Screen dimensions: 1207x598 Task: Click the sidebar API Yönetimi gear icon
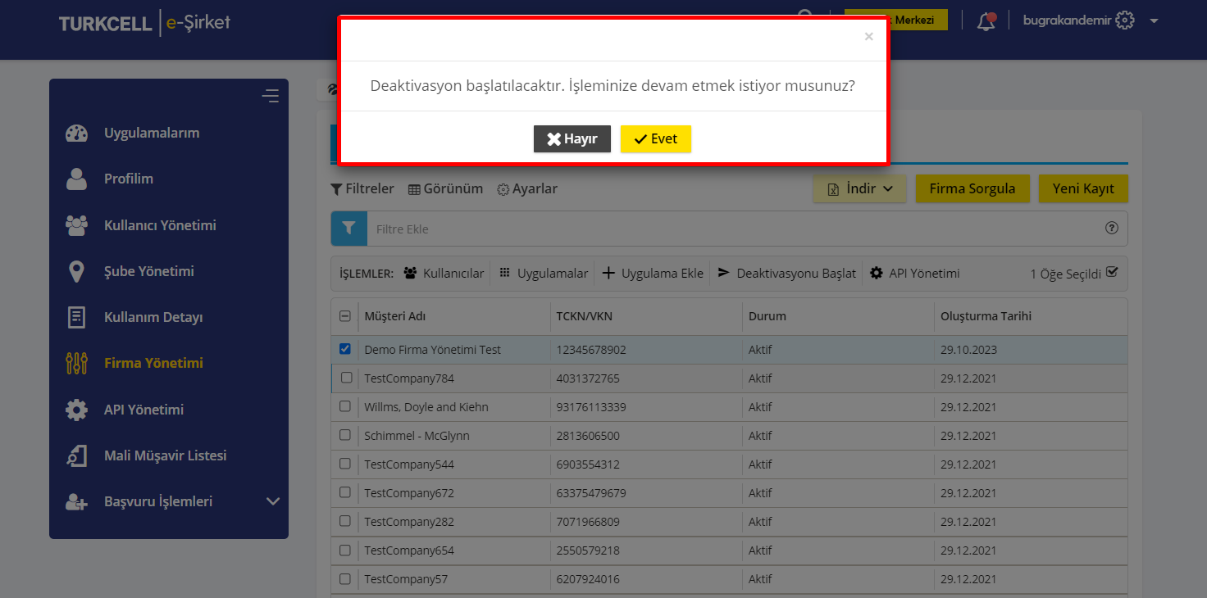[x=76, y=410]
